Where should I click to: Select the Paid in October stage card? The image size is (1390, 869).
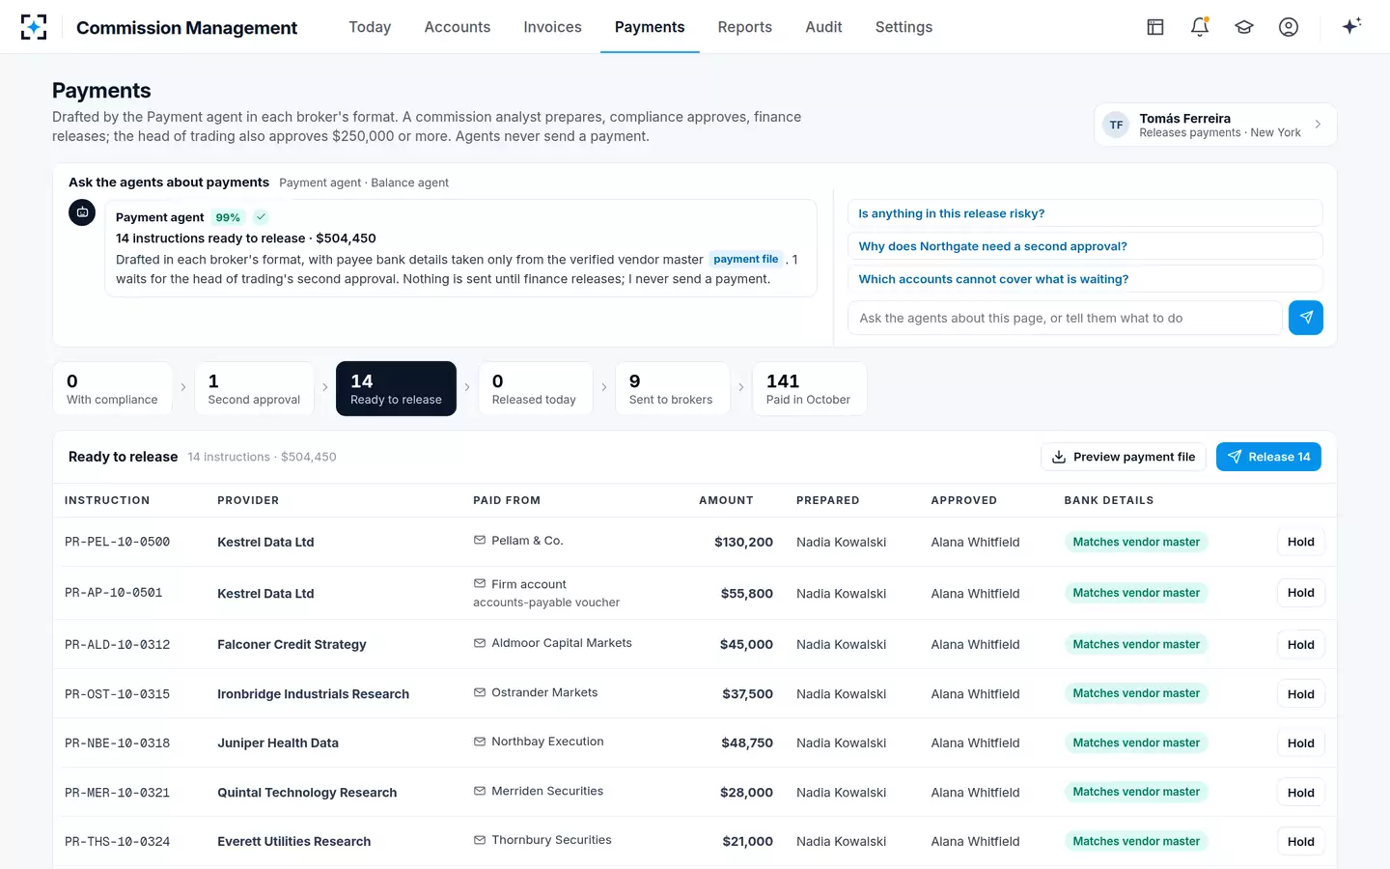[x=809, y=388]
